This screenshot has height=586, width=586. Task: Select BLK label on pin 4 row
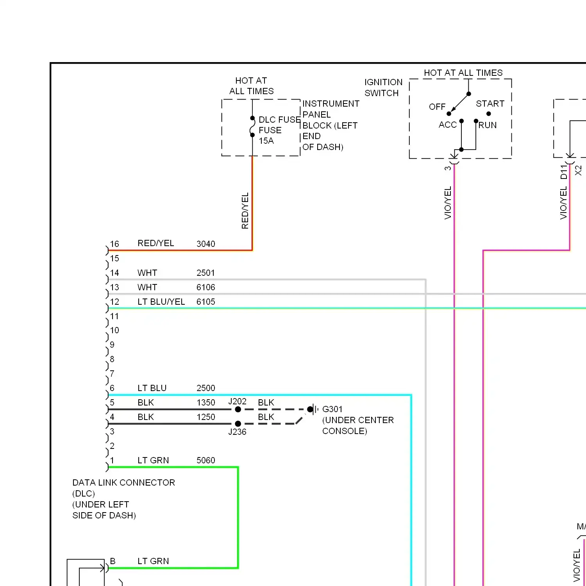click(x=146, y=417)
